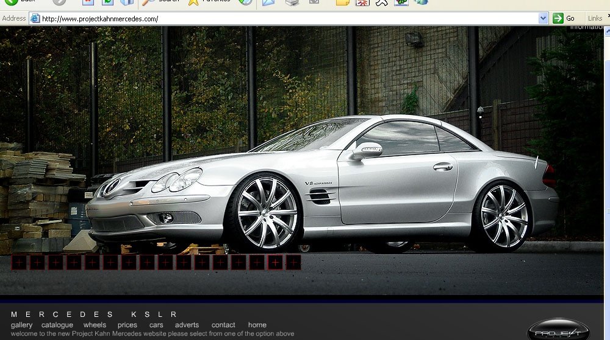Viewport: 610px width, 340px height.
Task: Open the Links toolbar label
Action: 595,18
